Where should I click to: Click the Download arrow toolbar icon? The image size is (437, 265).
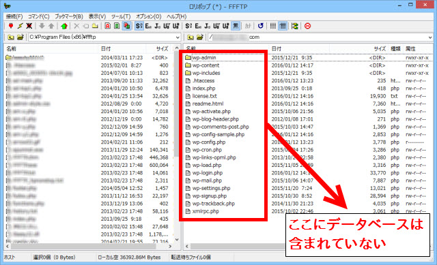pyautogui.click(x=42, y=26)
